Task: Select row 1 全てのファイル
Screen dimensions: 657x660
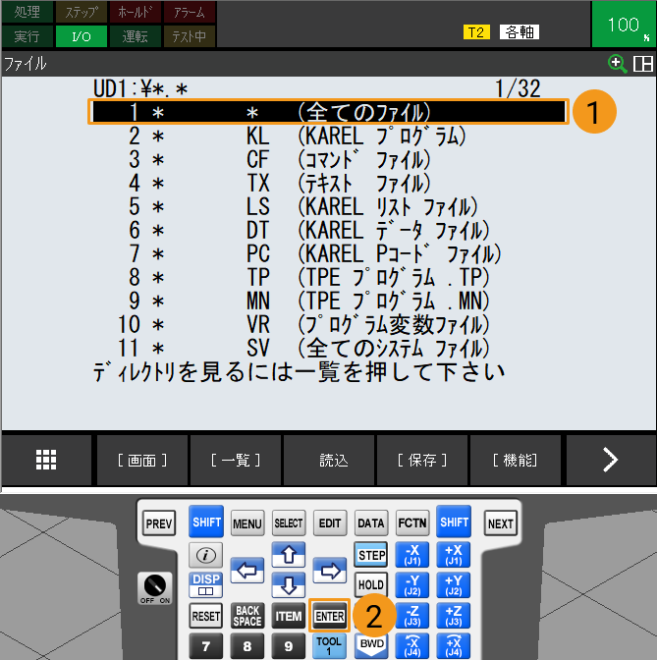Action: tap(328, 112)
